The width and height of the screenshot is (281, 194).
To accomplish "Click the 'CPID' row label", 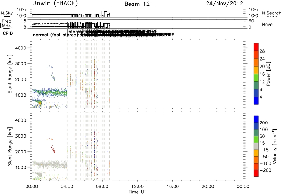I will pos(8,33).
